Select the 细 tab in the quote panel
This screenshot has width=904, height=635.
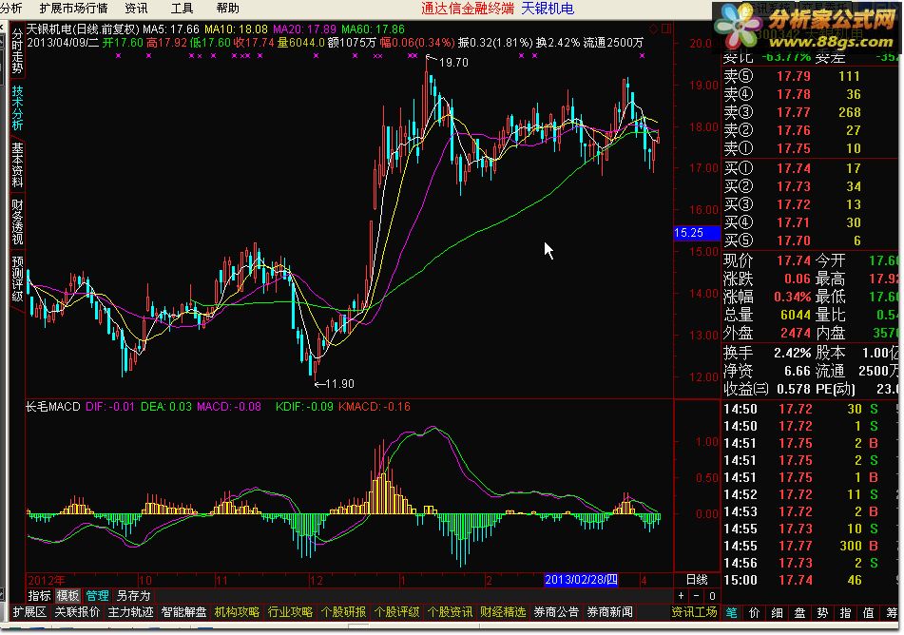(x=778, y=613)
